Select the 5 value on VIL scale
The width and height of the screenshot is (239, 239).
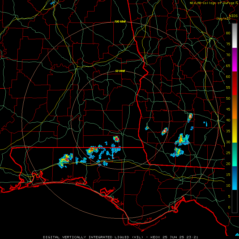coord(229,197)
